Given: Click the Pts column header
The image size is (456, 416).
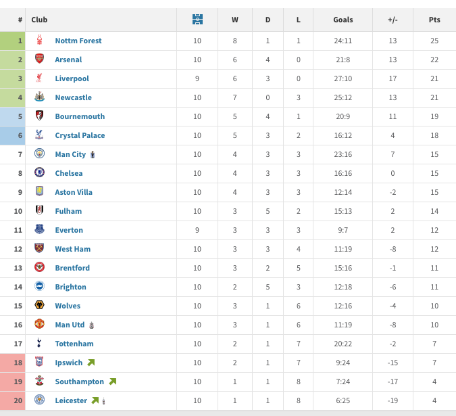Looking at the screenshot, I should 434,20.
